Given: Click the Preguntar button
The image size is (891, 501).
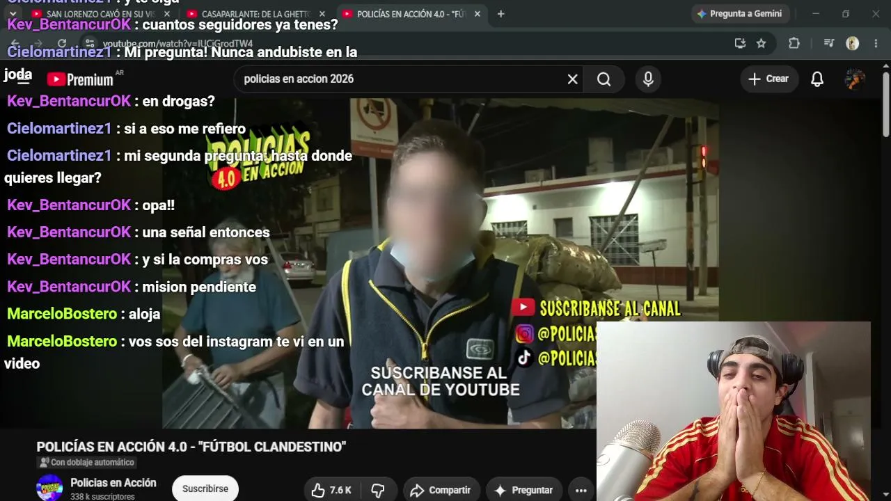Looking at the screenshot, I should point(523,490).
